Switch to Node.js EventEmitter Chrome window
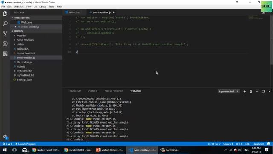 click(46, 150)
